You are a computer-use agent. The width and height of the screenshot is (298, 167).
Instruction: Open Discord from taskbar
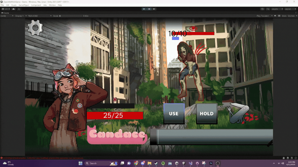[x=143, y=163]
